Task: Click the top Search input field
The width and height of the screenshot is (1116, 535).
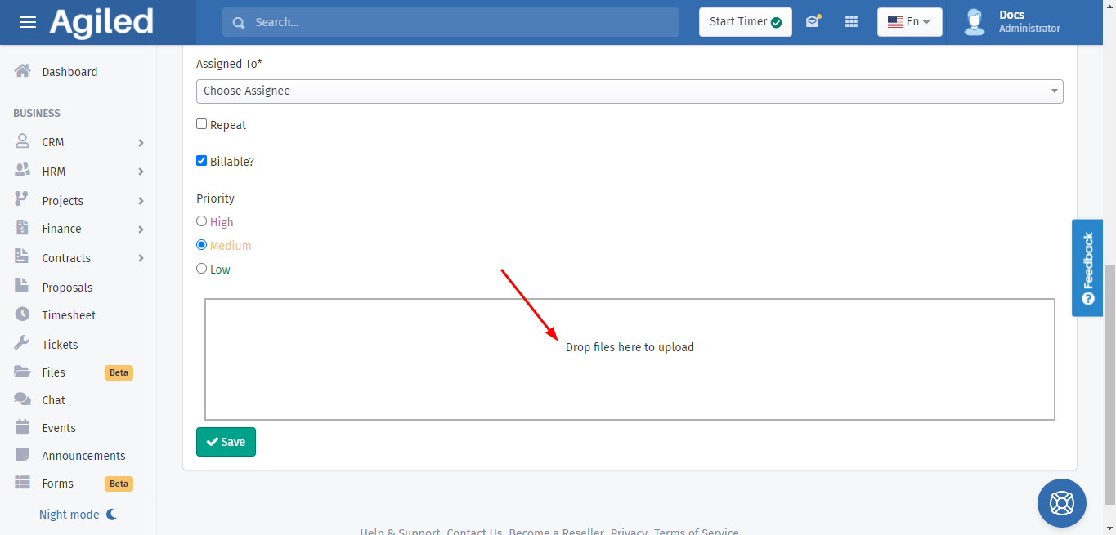Action: [458, 22]
